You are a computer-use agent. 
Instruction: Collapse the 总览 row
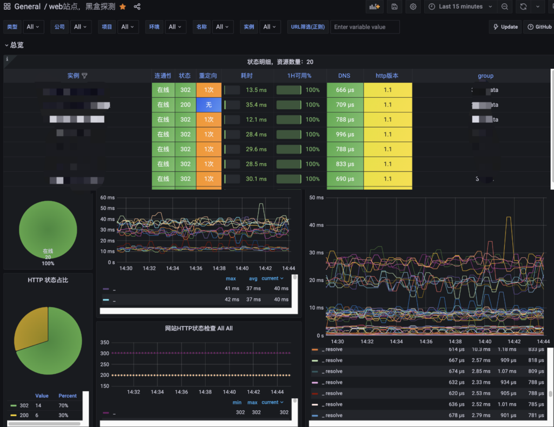coord(14,45)
